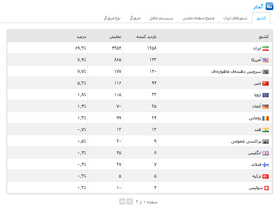Click the نمایش column header
276x210 pixels.
pos(115,37)
